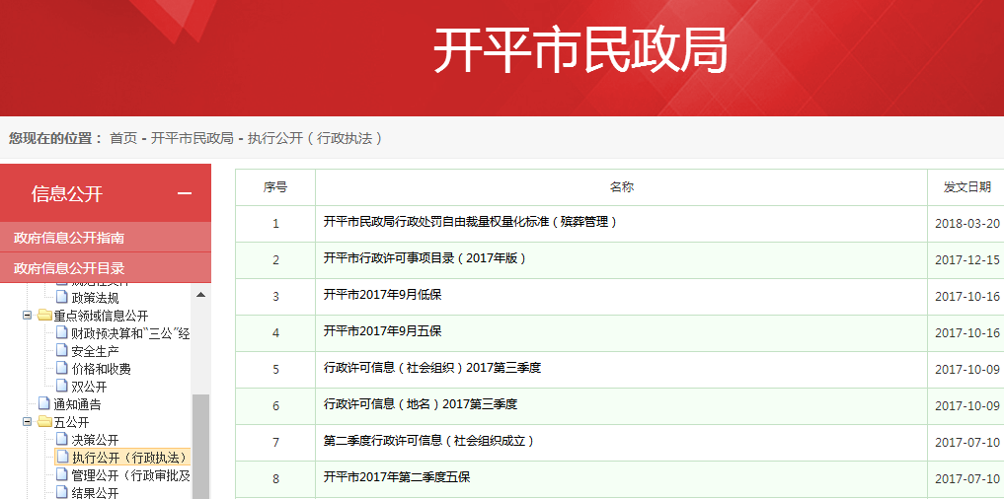This screenshot has width=1004, height=499.
Task: Click the date 2017-12-15
Action: pyautogui.click(x=966, y=259)
